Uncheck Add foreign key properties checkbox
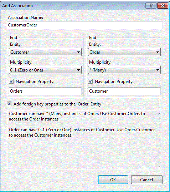 [9, 104]
